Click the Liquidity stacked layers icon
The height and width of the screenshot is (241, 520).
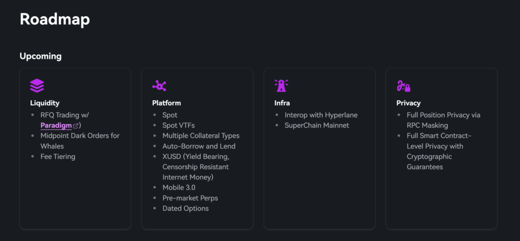click(37, 86)
